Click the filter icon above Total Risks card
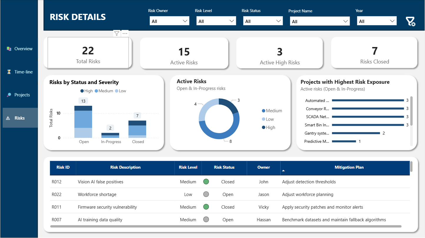 (117, 33)
